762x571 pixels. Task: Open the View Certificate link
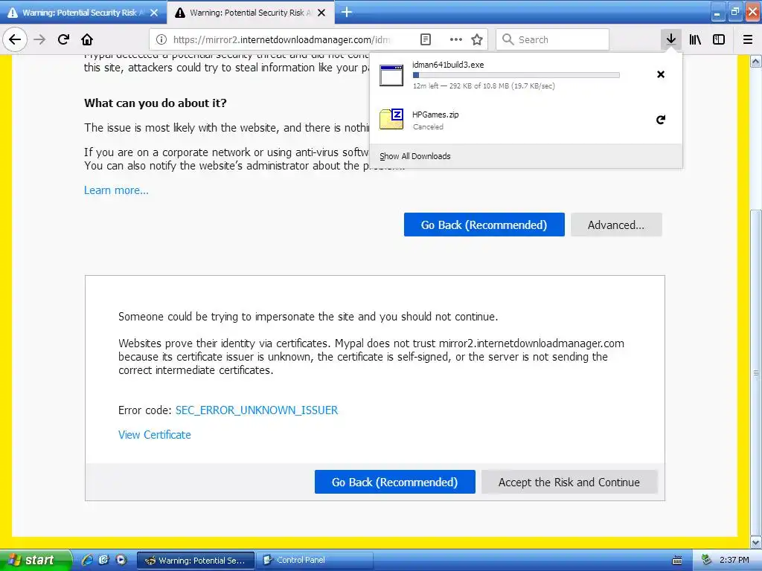[155, 435]
